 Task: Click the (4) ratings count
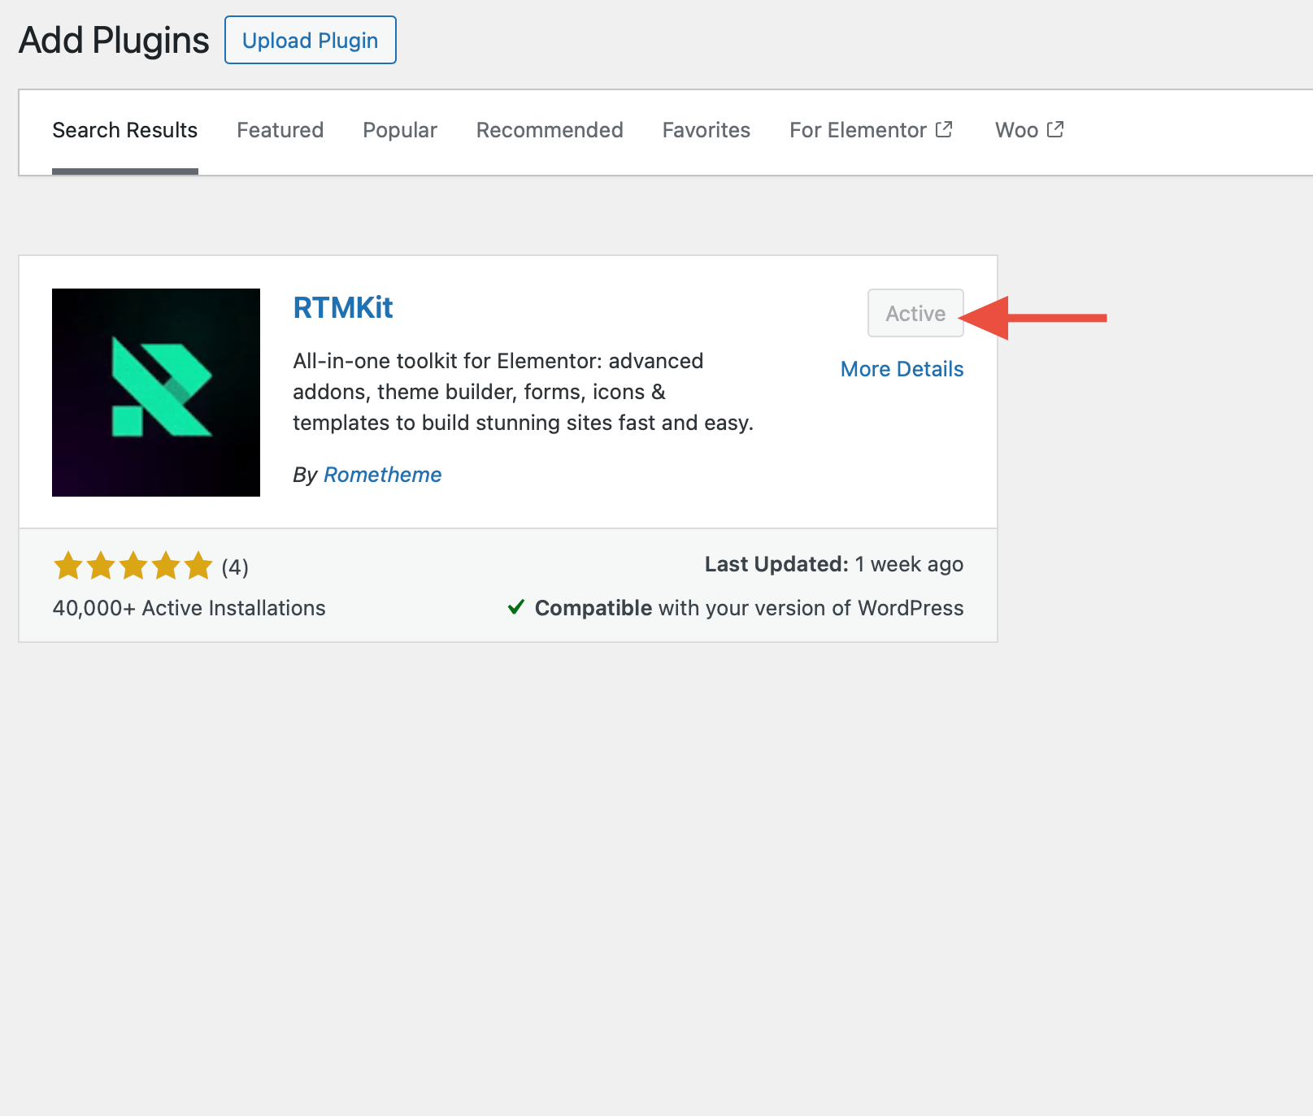[235, 567]
